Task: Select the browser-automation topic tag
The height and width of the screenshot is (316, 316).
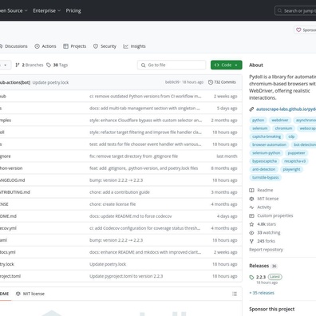Action: pyautogui.click(x=269, y=144)
